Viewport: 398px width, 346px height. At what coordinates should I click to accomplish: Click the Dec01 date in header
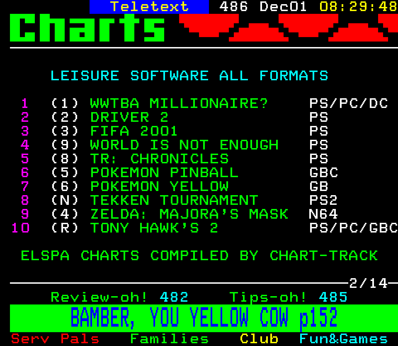(283, 7)
